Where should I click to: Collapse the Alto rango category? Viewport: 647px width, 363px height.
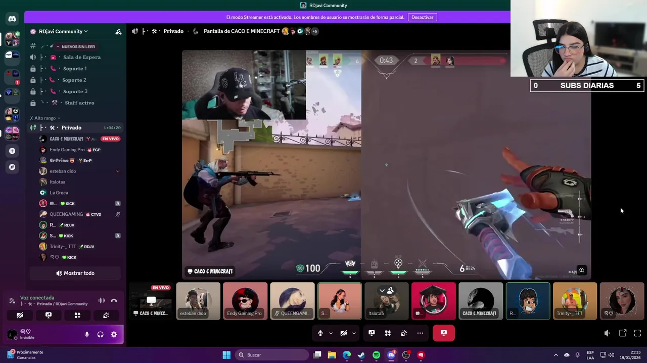[x=45, y=118]
